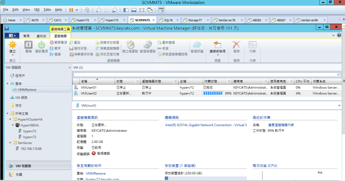Click the 建立 (Create) sun icon in ribbon

(12, 46)
